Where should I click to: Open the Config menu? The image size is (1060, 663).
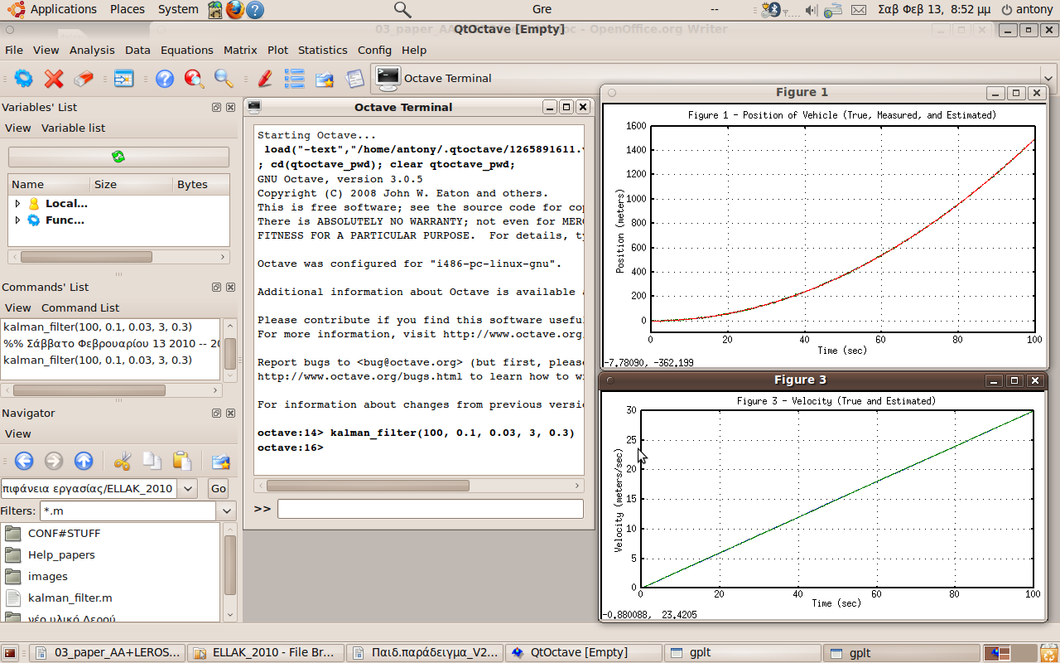coord(374,50)
